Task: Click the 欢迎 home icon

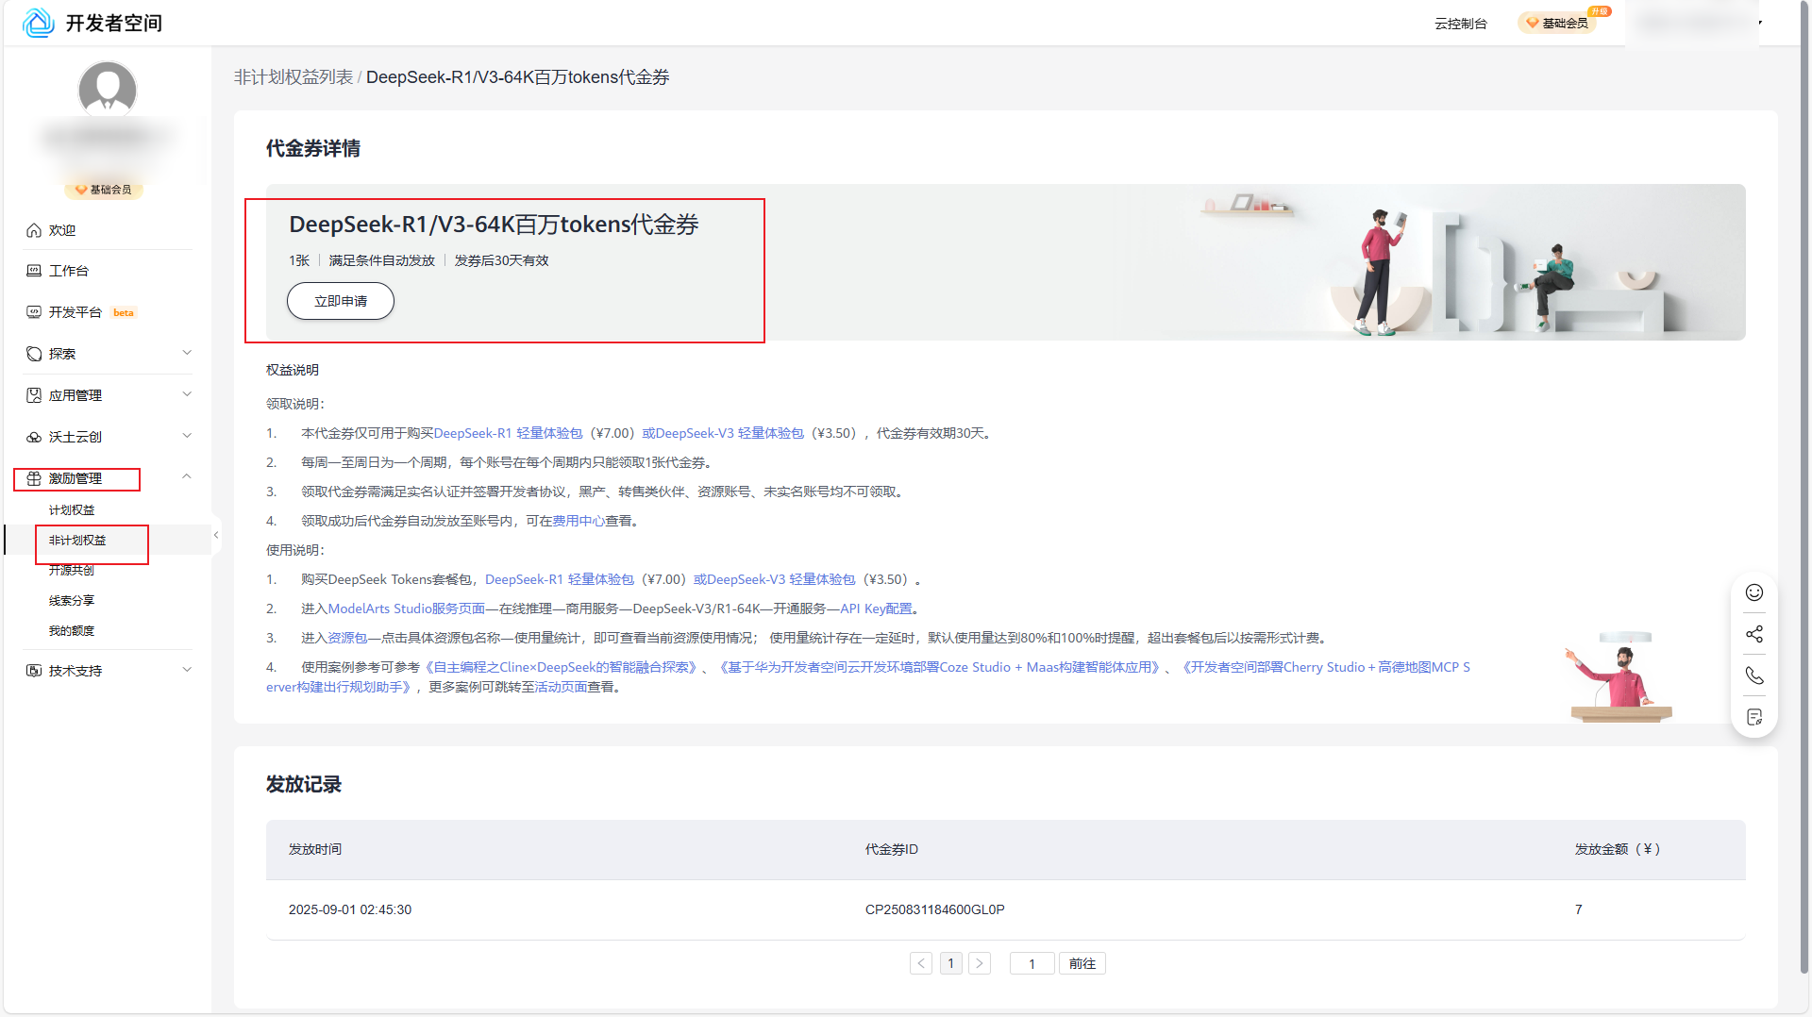Action: 34,230
